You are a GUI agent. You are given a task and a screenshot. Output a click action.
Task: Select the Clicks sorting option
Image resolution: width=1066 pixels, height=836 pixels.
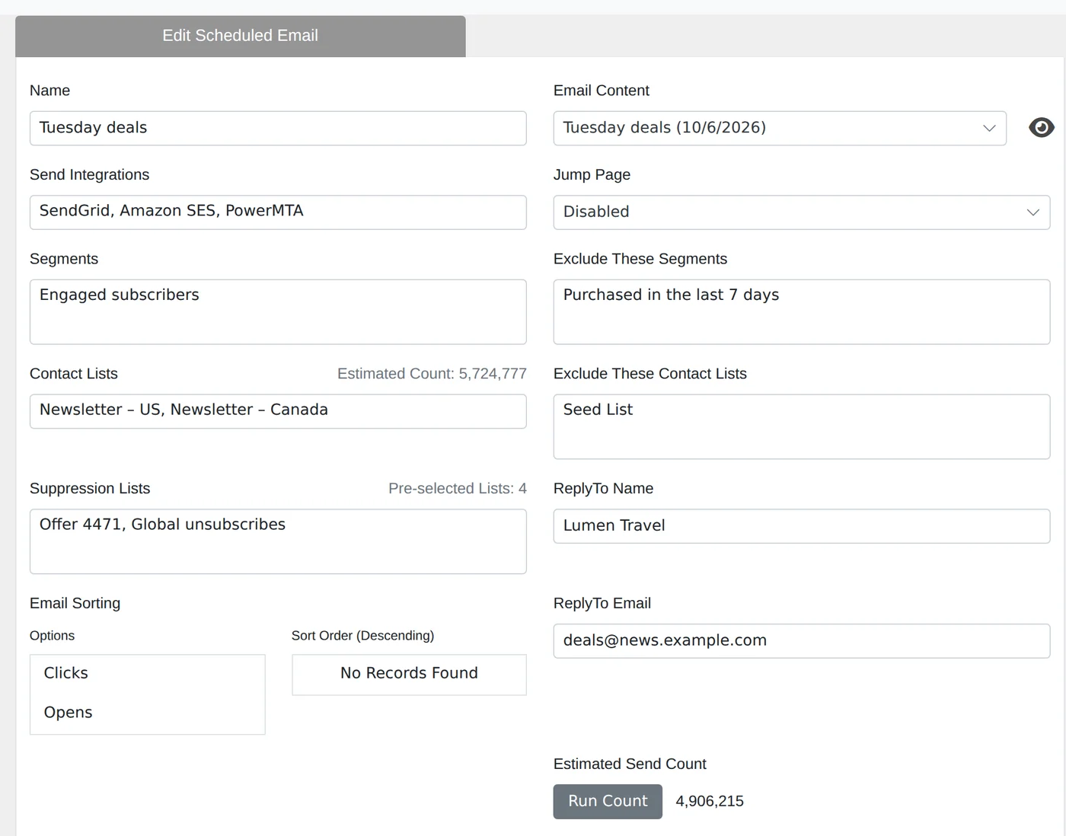point(148,673)
